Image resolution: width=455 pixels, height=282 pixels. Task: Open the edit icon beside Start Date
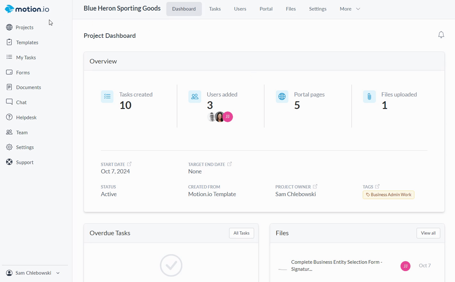tap(129, 164)
